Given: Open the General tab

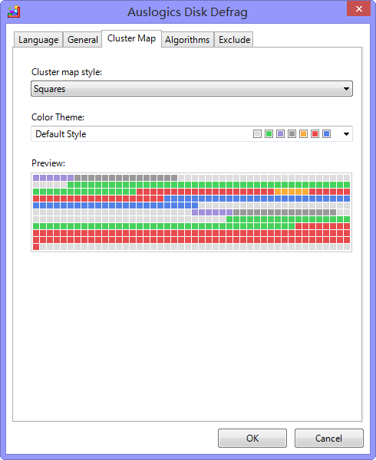Looking at the screenshot, I should (82, 40).
